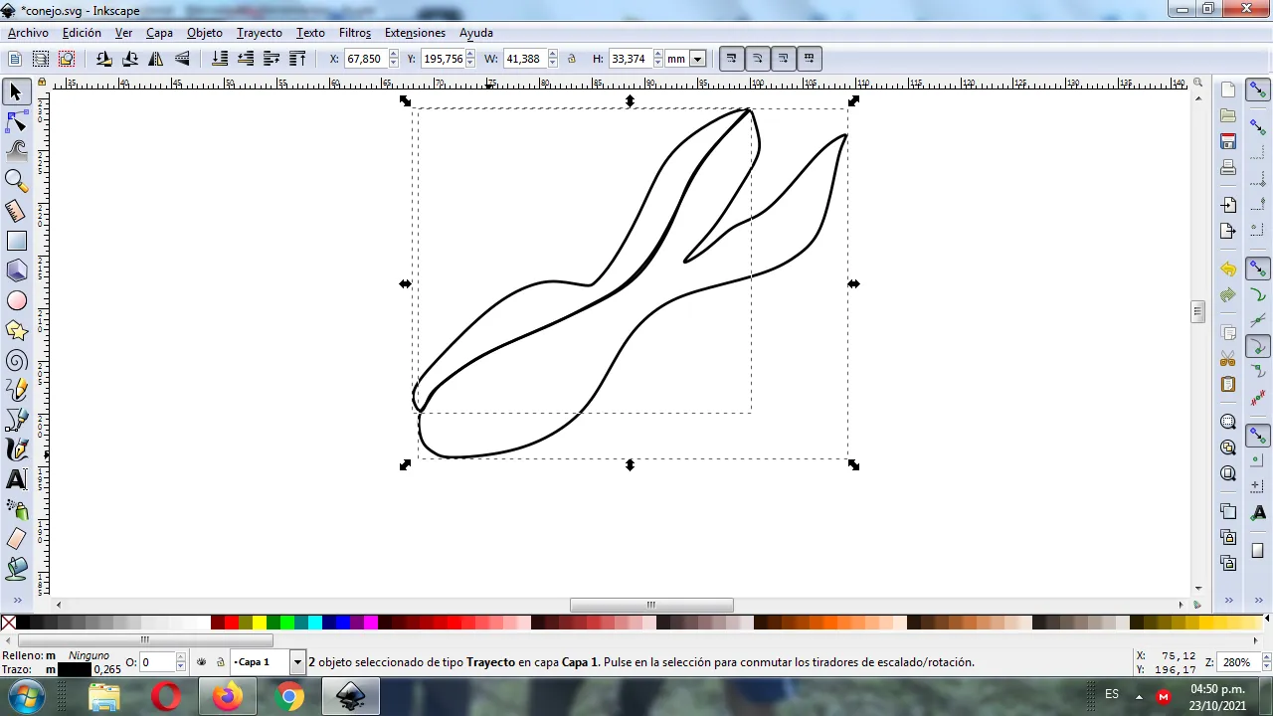This screenshot has width=1273, height=716.
Task: Click Paste clipboard icon
Action: [1228, 384]
